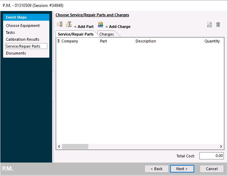Screen dimensions: 228x176
Task: Open Calibration Results step
Action: click(x=23, y=39)
